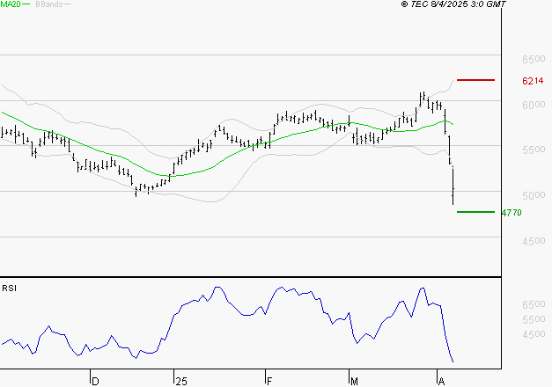Click the 6000 price axis label

click(x=534, y=105)
